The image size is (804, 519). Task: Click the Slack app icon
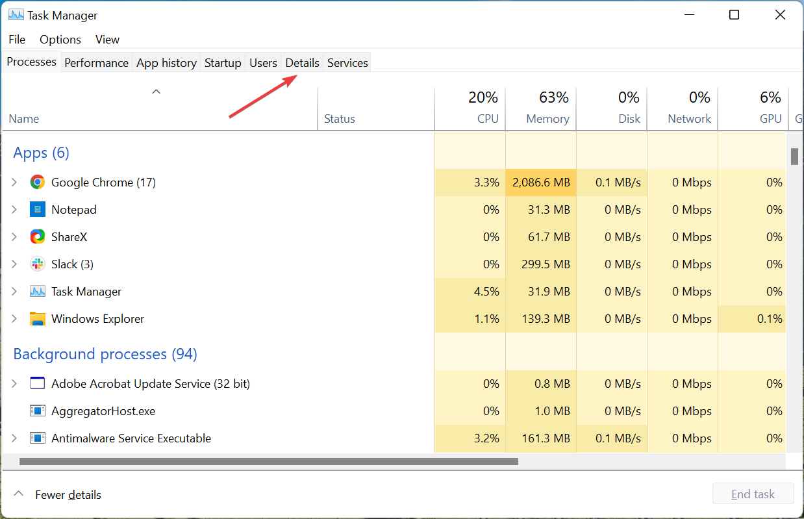[38, 264]
